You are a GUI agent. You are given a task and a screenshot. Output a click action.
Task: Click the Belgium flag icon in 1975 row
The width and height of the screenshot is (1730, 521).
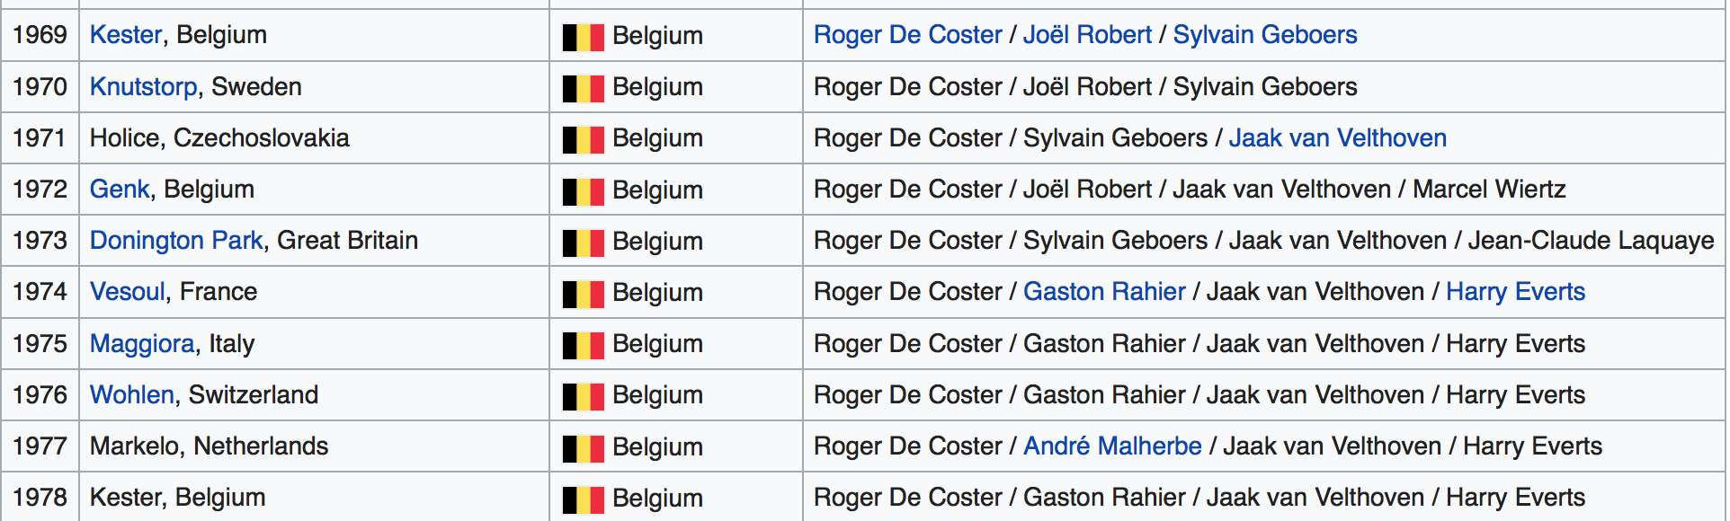583,345
